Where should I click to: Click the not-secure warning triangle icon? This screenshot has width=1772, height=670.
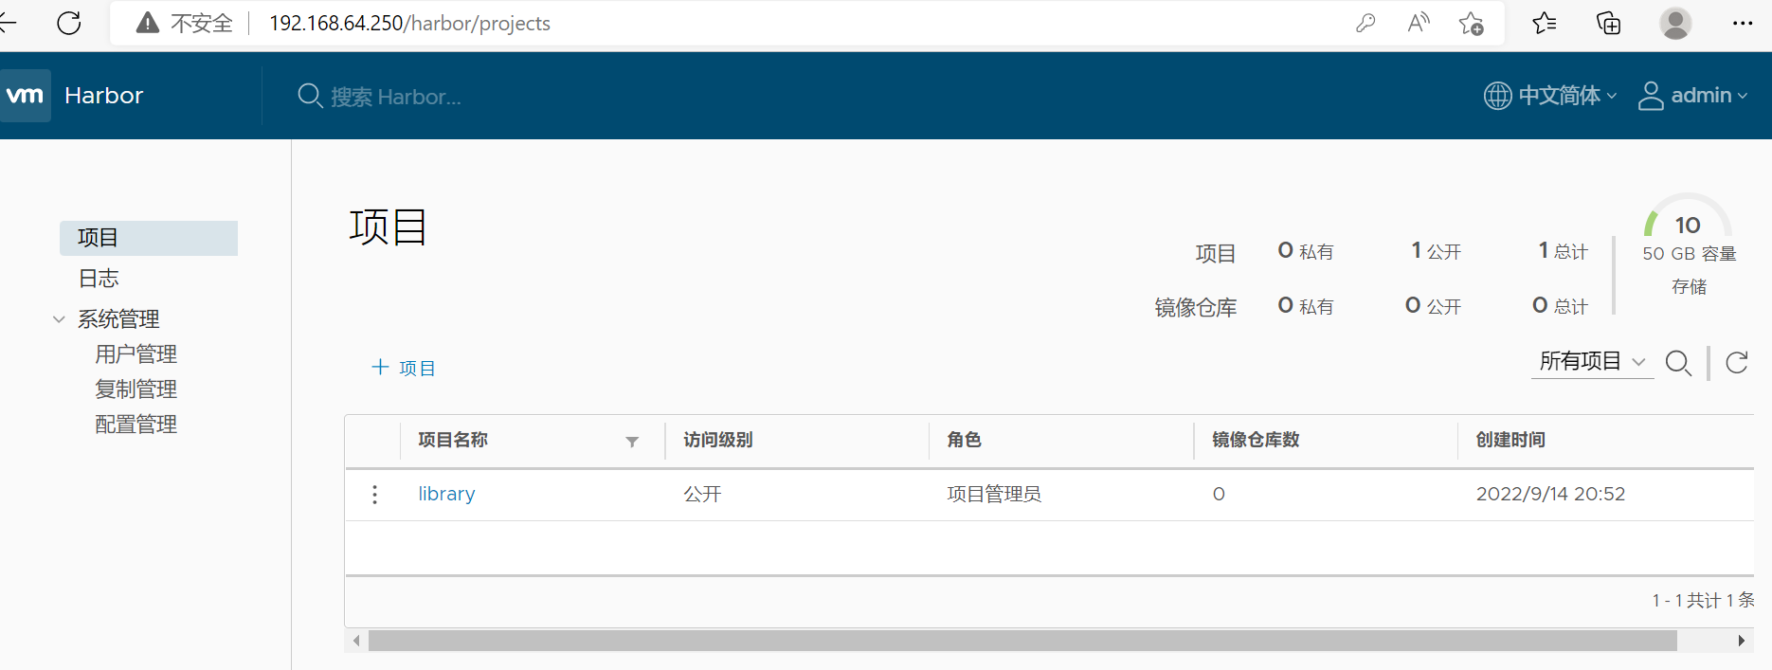click(x=148, y=23)
